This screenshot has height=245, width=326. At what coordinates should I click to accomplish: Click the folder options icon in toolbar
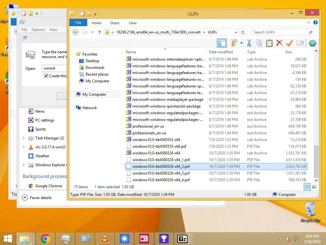[x=234, y=43]
